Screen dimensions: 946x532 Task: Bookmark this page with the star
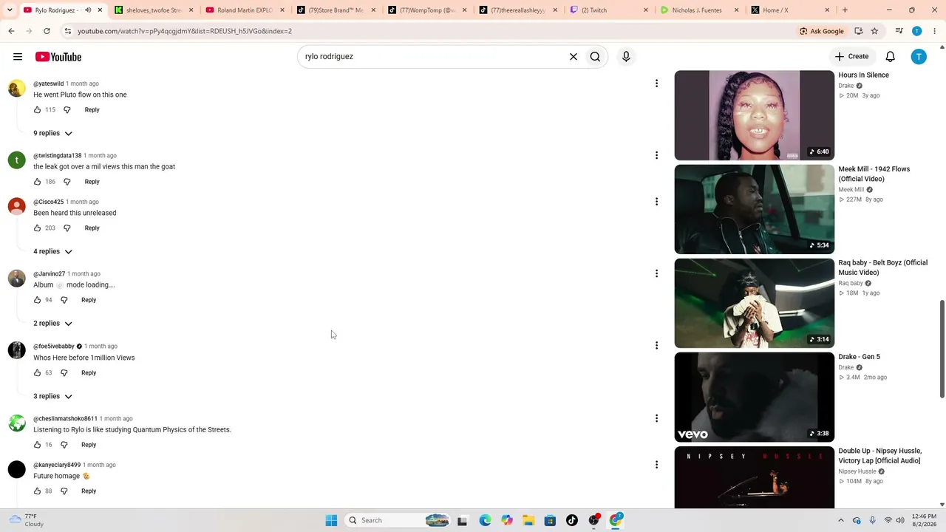pos(874,31)
